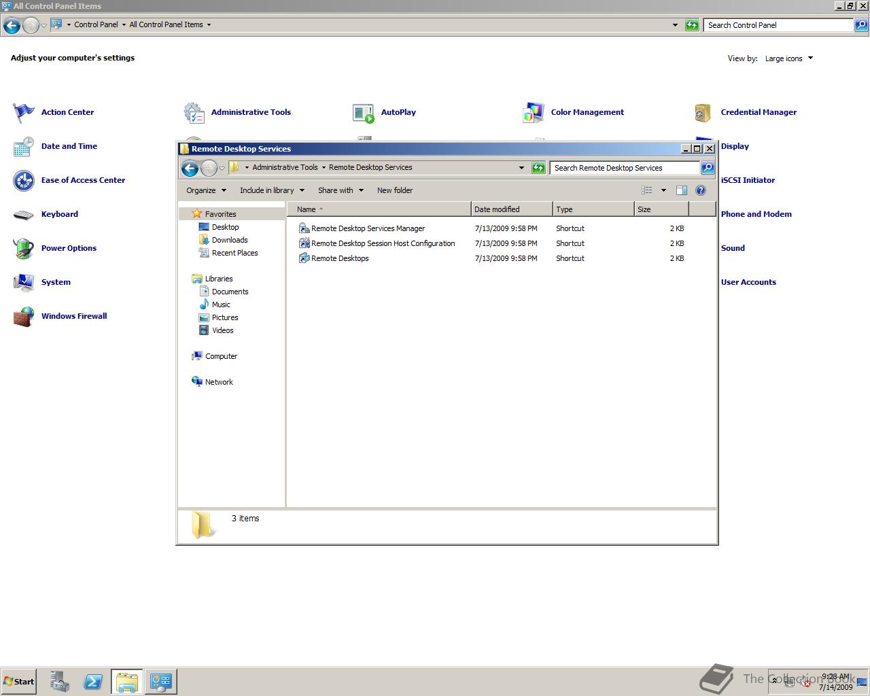Select Music in the navigation pane

[221, 304]
